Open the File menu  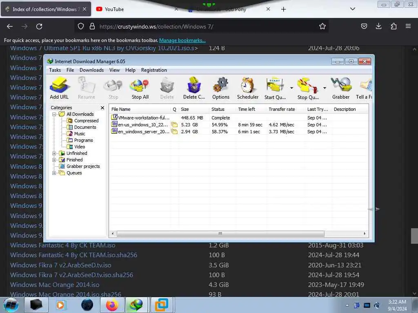(x=70, y=70)
